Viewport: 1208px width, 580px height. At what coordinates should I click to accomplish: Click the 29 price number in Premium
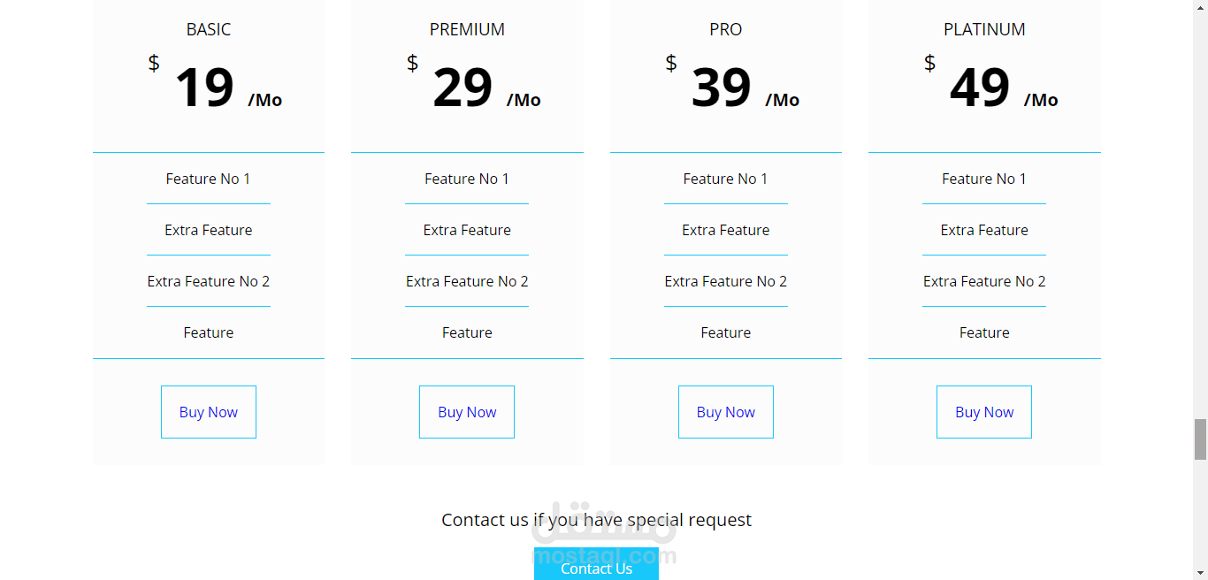[463, 88]
